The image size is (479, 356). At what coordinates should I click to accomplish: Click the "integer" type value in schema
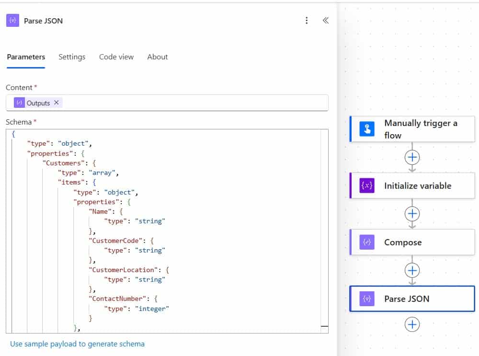click(152, 309)
